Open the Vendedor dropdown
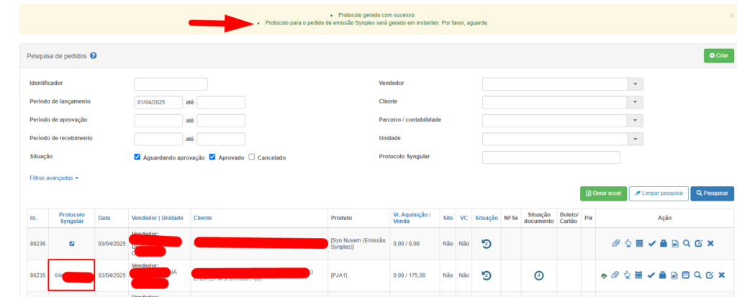 pos(634,84)
